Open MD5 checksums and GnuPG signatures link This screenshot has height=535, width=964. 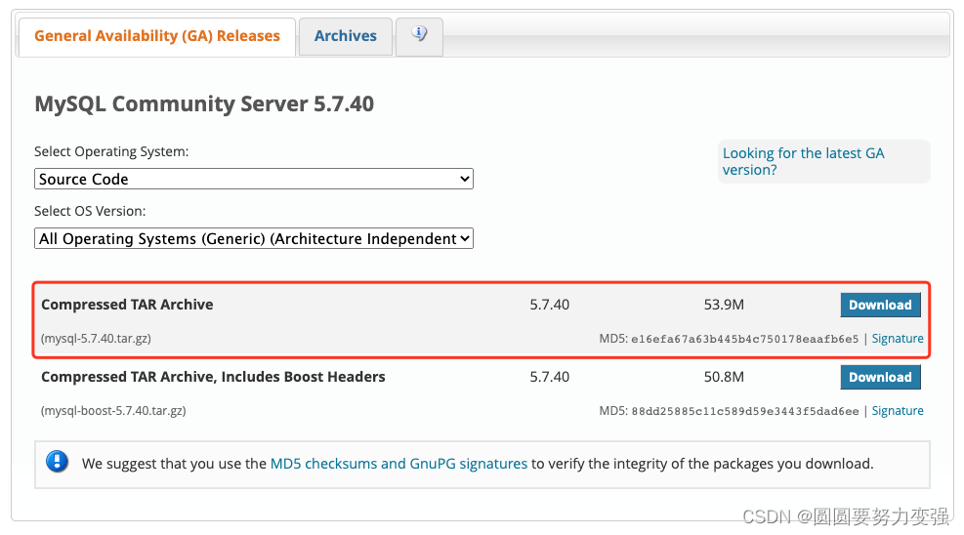coord(399,464)
